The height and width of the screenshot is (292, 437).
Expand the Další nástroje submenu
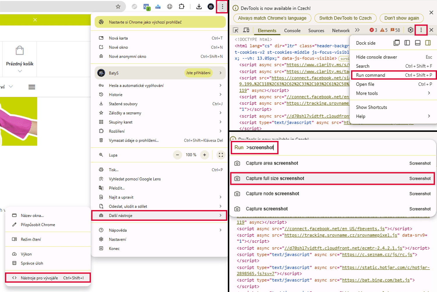point(159,215)
